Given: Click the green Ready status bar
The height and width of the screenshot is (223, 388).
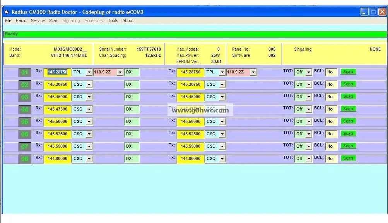Looking at the screenshot, I should tap(195, 34).
